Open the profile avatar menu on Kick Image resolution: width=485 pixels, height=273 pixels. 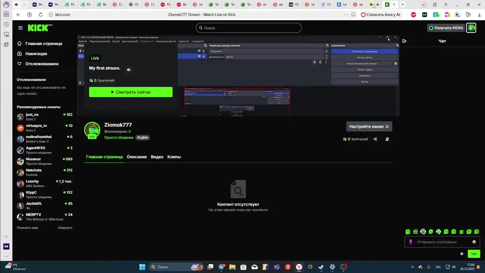click(471, 28)
